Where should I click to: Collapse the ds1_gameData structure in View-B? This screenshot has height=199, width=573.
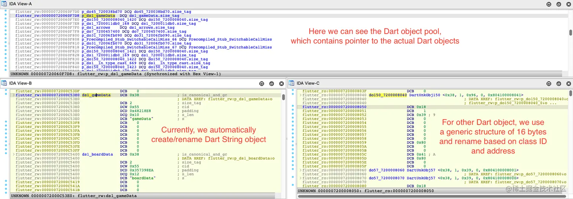click(14, 95)
